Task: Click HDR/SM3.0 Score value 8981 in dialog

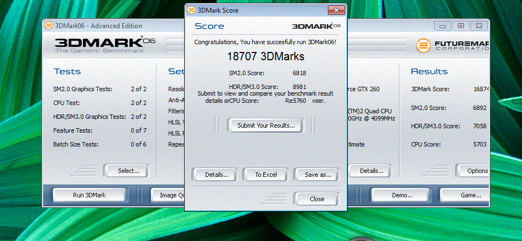Action: tap(300, 87)
